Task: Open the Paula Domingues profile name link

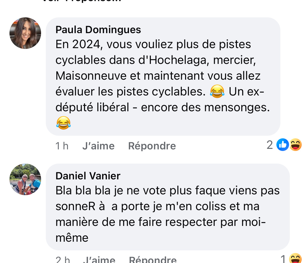Action: click(x=98, y=30)
